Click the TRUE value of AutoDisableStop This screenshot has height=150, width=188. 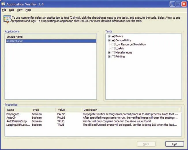[x=61, y=121]
